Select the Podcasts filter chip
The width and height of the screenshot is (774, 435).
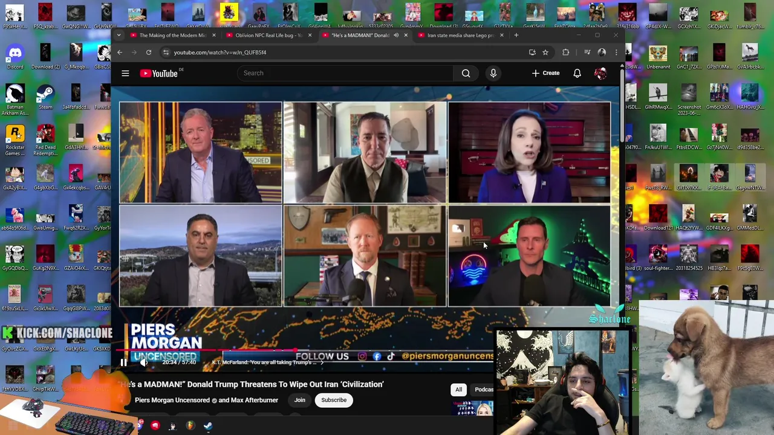click(x=484, y=390)
